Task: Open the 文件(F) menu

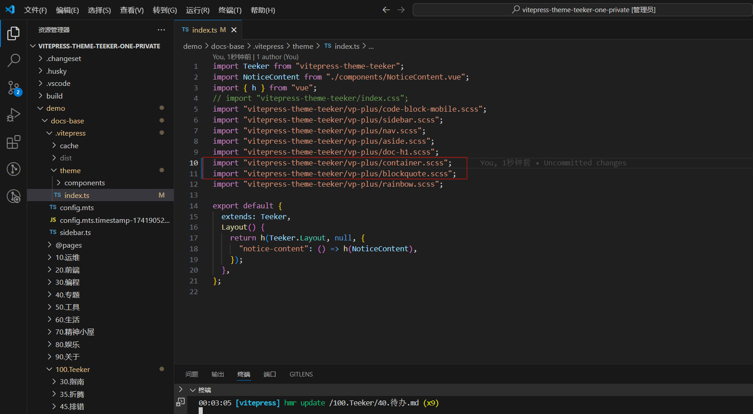Action: tap(35, 10)
